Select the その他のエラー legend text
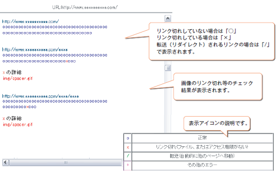 (202, 165)
